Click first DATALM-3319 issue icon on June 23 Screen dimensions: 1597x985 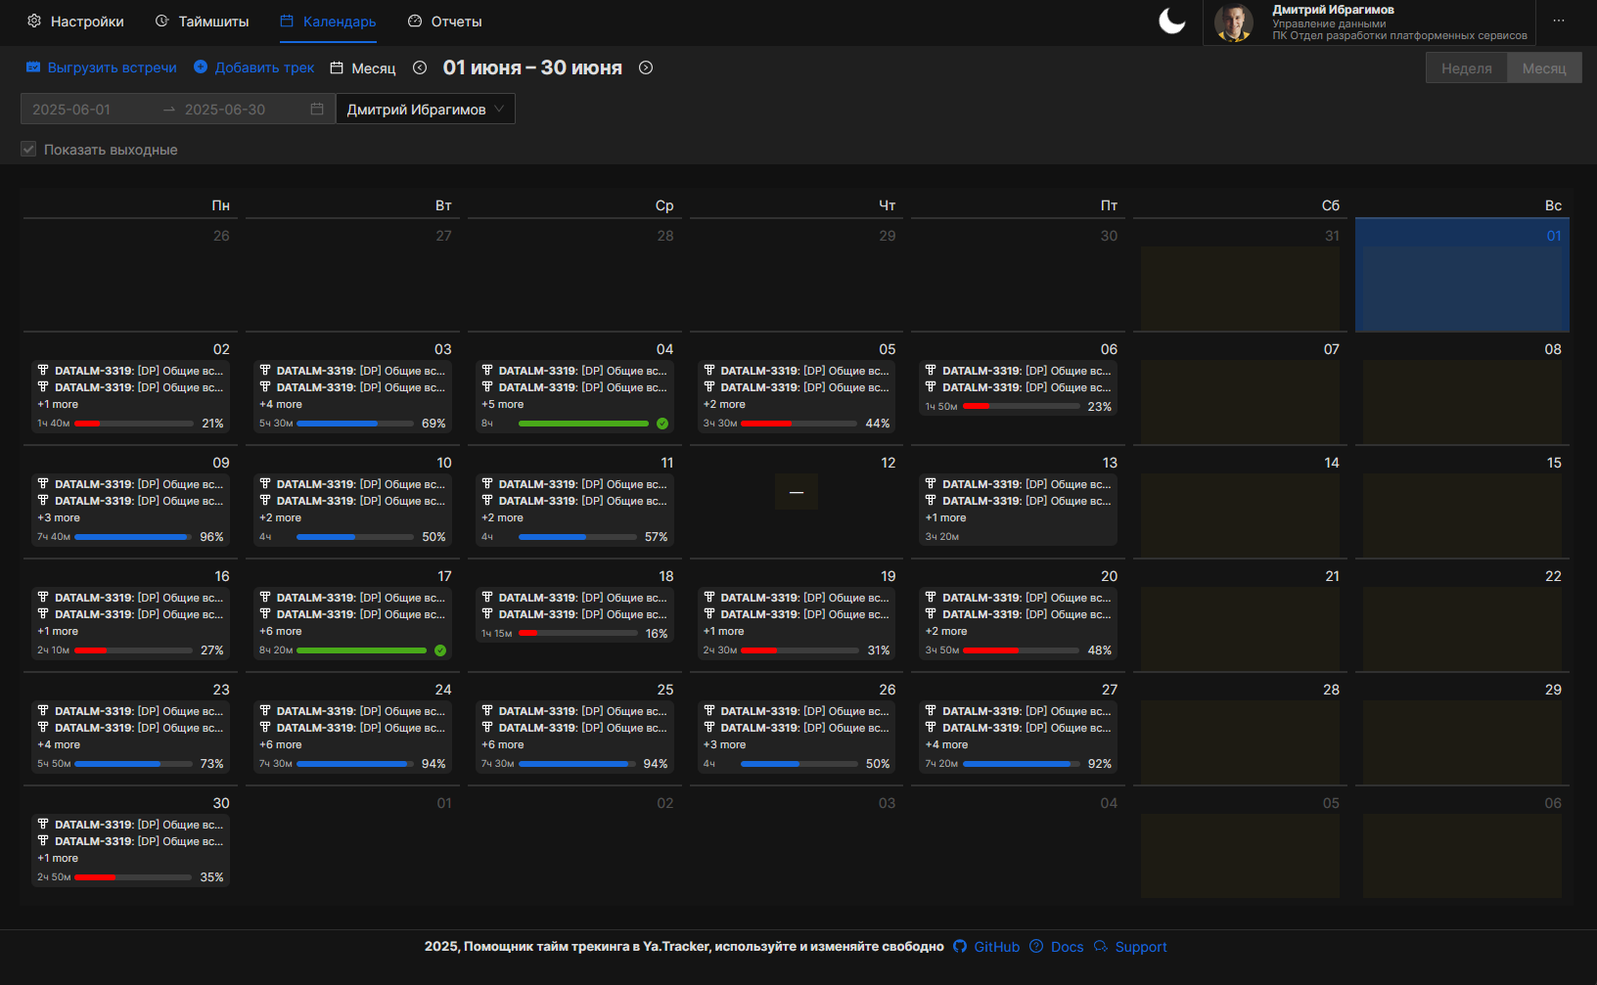pos(43,710)
